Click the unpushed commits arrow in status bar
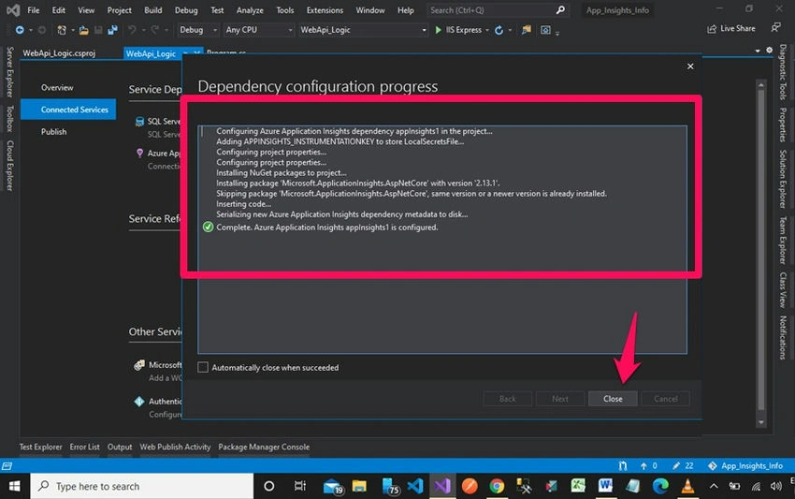The image size is (795, 499). 643,465
